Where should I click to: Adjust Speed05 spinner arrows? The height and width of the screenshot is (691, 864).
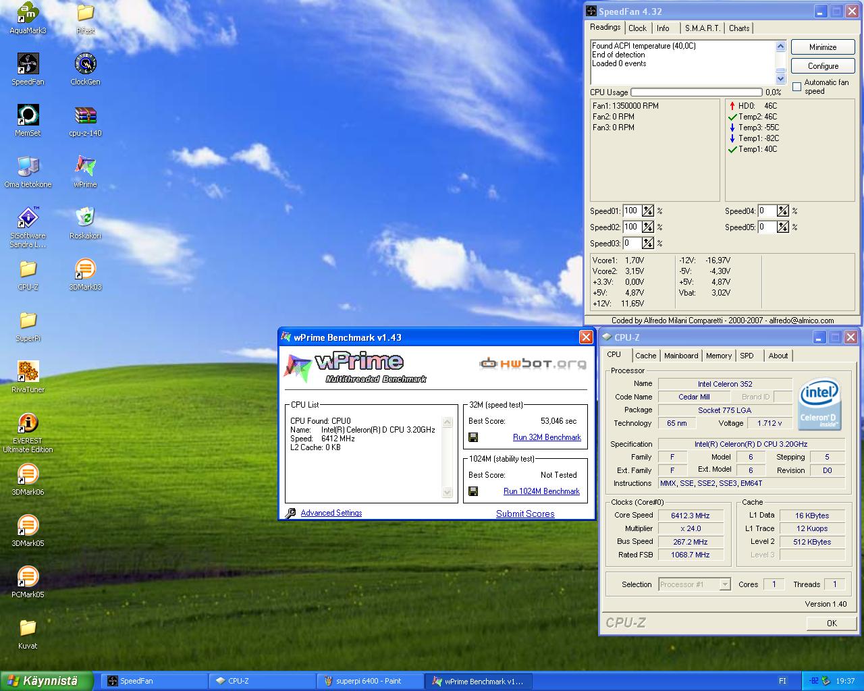pos(783,227)
